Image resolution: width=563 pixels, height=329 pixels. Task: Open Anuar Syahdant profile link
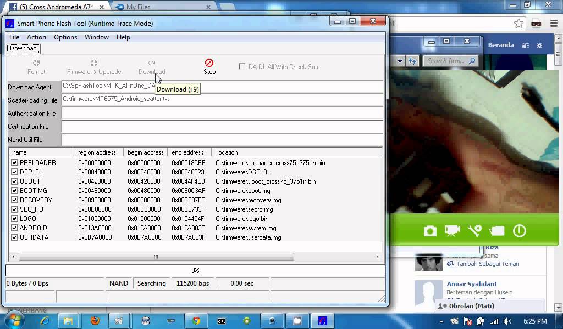click(x=472, y=284)
